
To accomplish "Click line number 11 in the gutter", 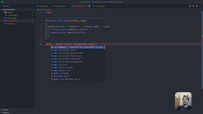I will 41,44.
